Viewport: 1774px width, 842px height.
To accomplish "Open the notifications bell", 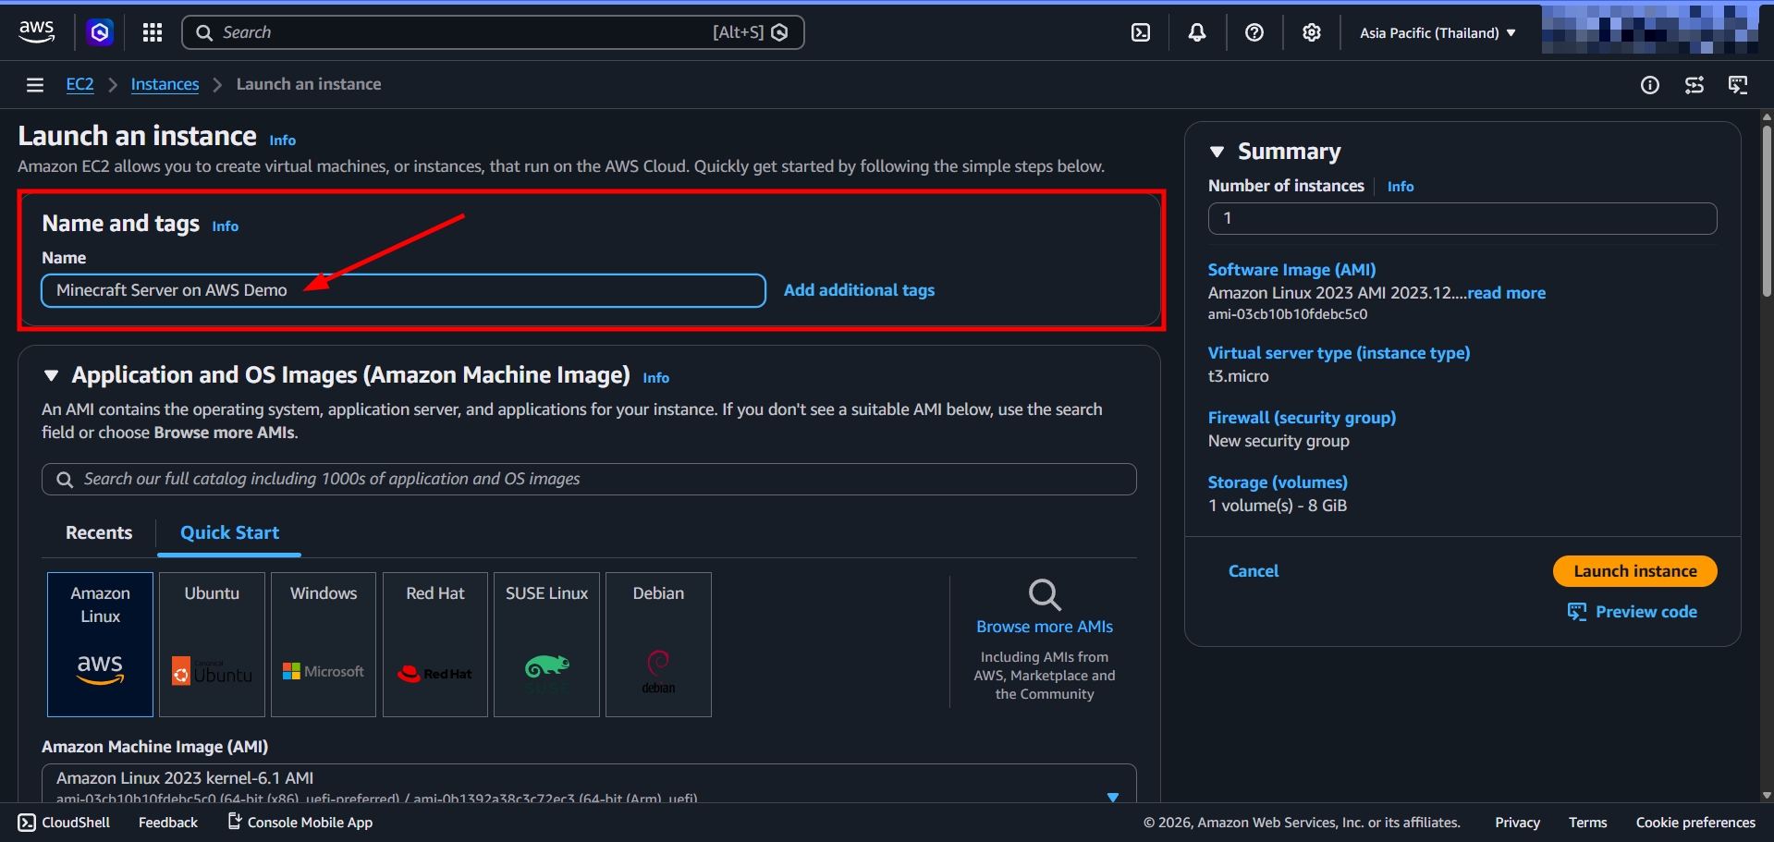I will (1197, 32).
